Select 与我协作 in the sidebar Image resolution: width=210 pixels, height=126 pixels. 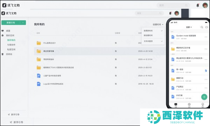(11, 45)
